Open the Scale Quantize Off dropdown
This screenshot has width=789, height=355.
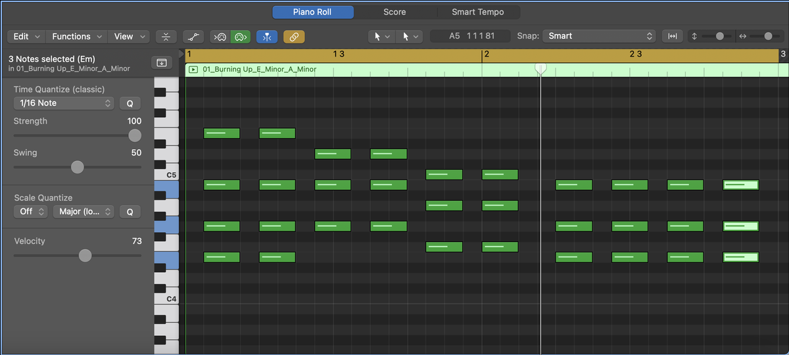click(31, 212)
